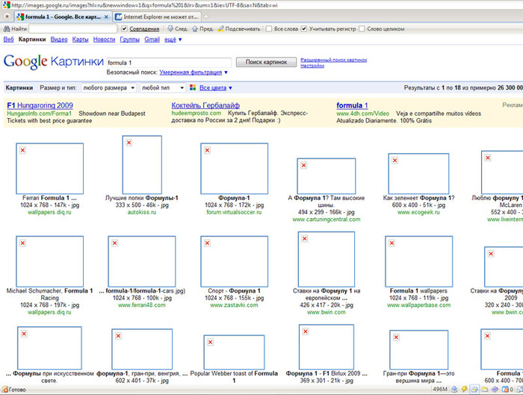The image size is (523, 395).
Task: Open the 'Формула-1' 1024 x 768 thumbnail
Action: (x=234, y=169)
